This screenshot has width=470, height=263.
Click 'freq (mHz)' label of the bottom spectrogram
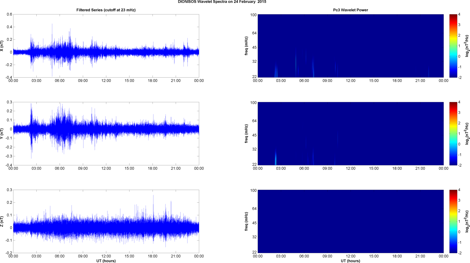point(247,221)
